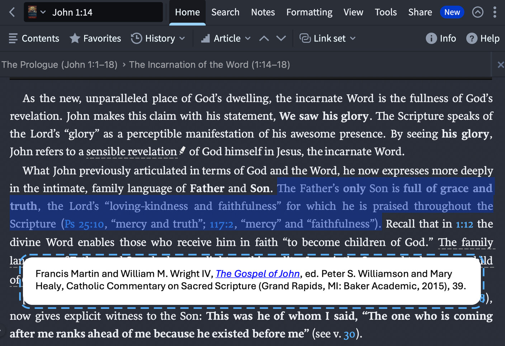Screen dimensions: 505x346
Task: Expand the Article navigation dropdown
Action: [x=226, y=38]
